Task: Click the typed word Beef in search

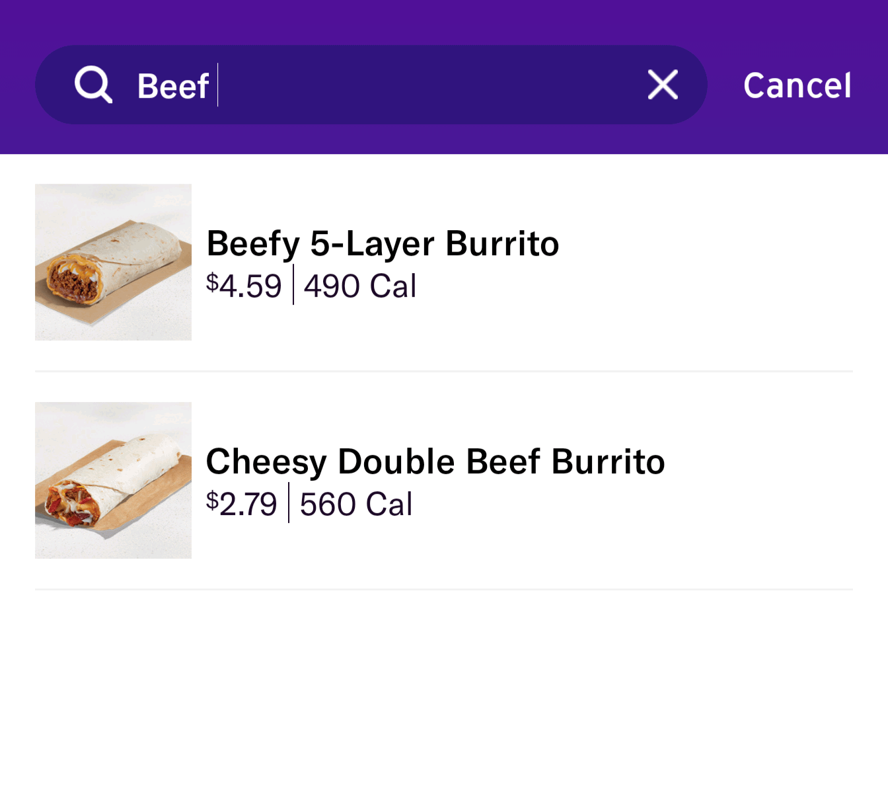Action: 172,86
